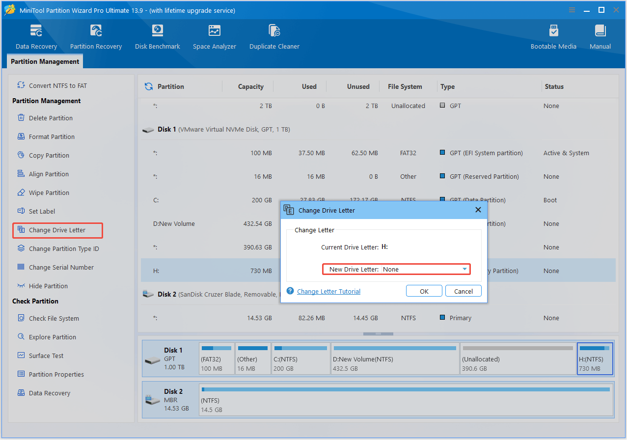
Task: Open the Data Recovery tool in the toolbar
Action: (x=36, y=37)
